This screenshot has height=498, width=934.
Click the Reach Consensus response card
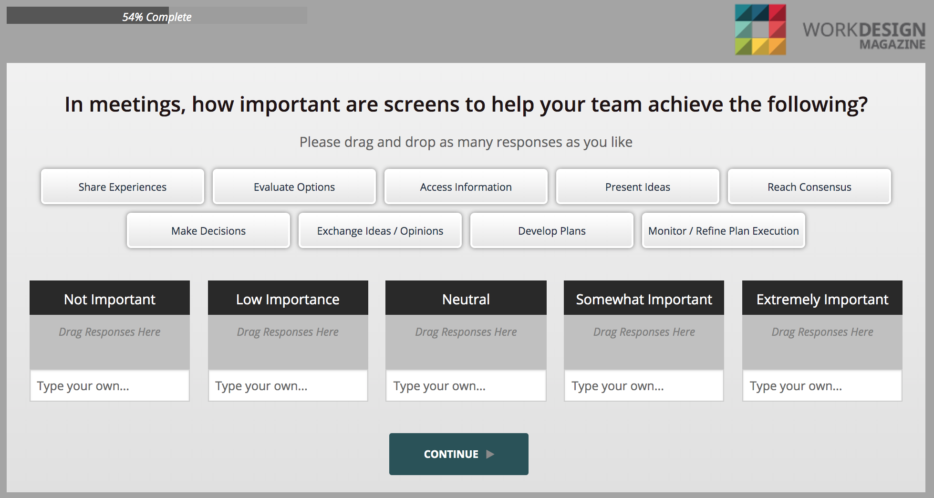809,187
